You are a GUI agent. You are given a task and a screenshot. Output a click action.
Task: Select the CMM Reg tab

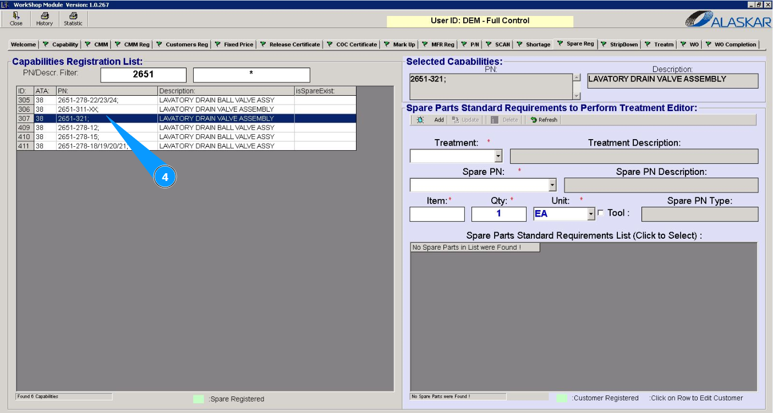tap(132, 45)
